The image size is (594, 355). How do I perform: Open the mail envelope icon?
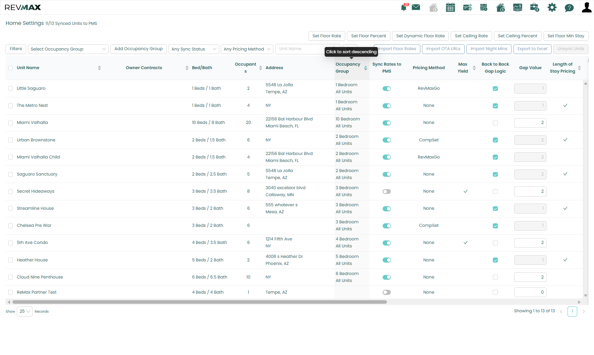[416, 7]
